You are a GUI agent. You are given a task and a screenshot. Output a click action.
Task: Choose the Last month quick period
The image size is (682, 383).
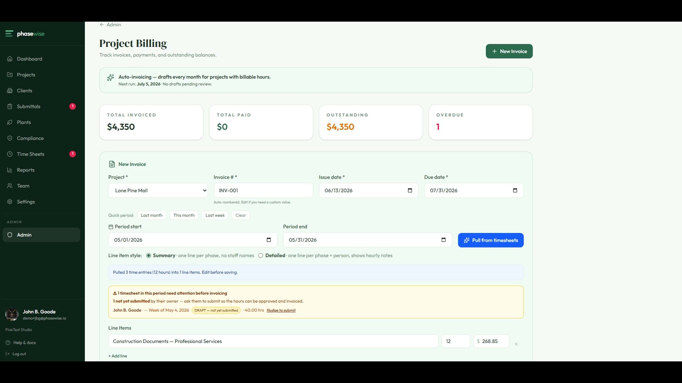(x=151, y=215)
